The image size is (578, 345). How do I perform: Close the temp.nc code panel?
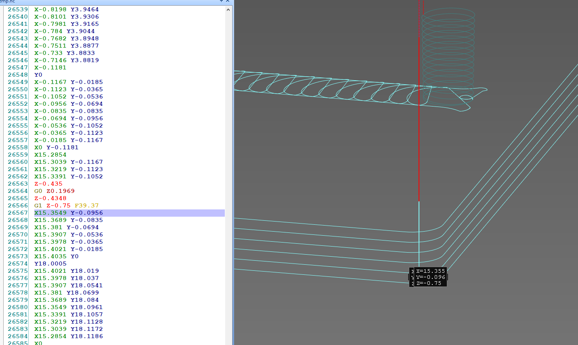click(x=227, y=2)
